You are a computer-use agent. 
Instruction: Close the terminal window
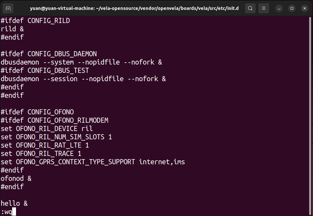point(305,8)
